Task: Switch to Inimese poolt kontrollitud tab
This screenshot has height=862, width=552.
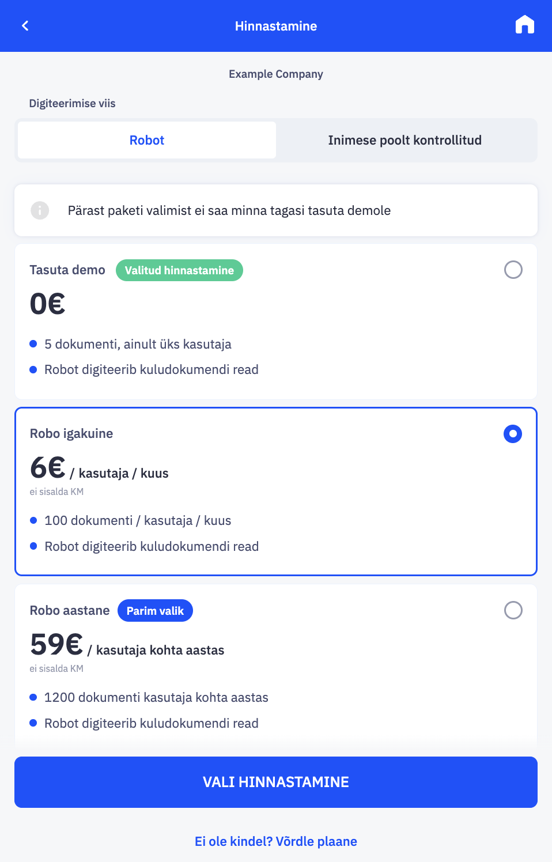Action: pos(404,140)
